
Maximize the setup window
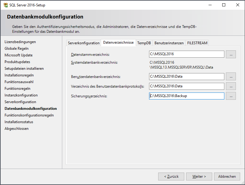click(x=224, y=5)
